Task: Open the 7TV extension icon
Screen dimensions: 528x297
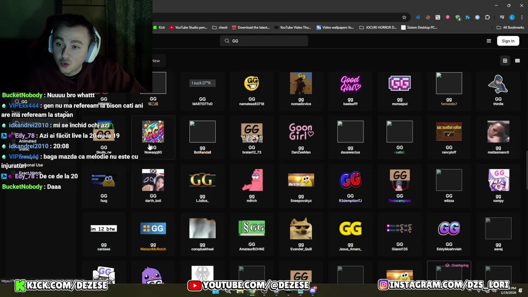Action: [x=467, y=17]
